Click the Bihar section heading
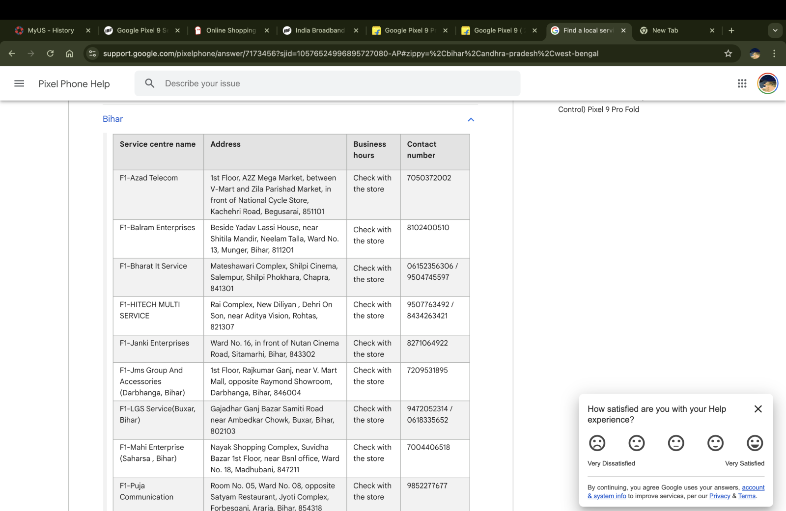This screenshot has height=511, width=786. [x=112, y=119]
